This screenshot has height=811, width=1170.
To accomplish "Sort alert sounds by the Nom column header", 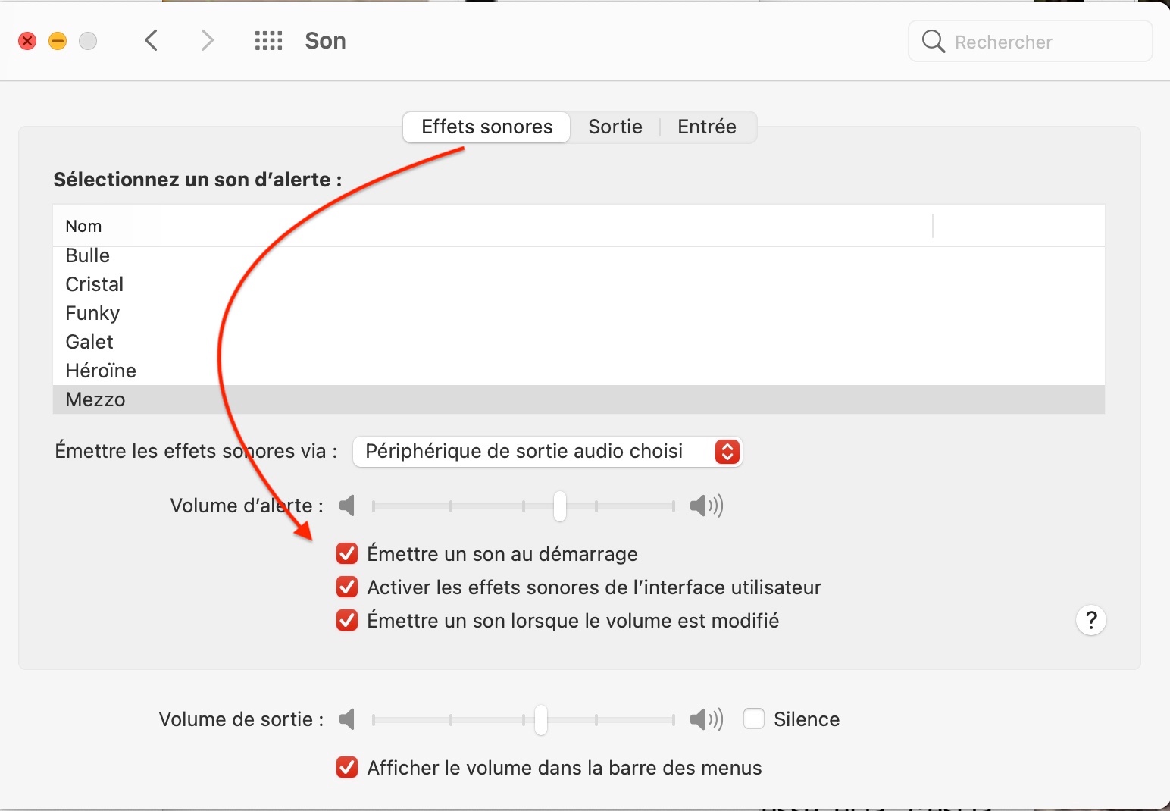I will click(493, 226).
